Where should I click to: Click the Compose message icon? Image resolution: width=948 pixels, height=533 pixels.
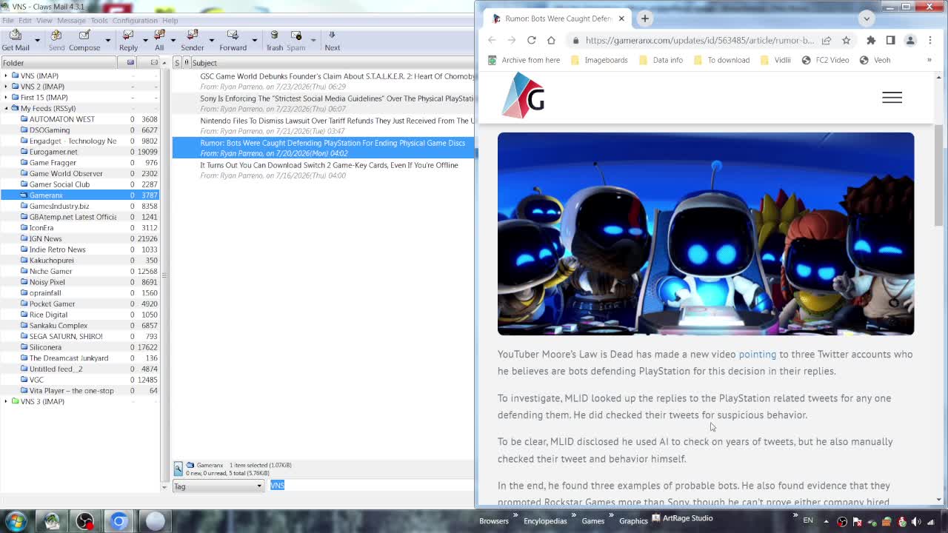tap(84, 41)
